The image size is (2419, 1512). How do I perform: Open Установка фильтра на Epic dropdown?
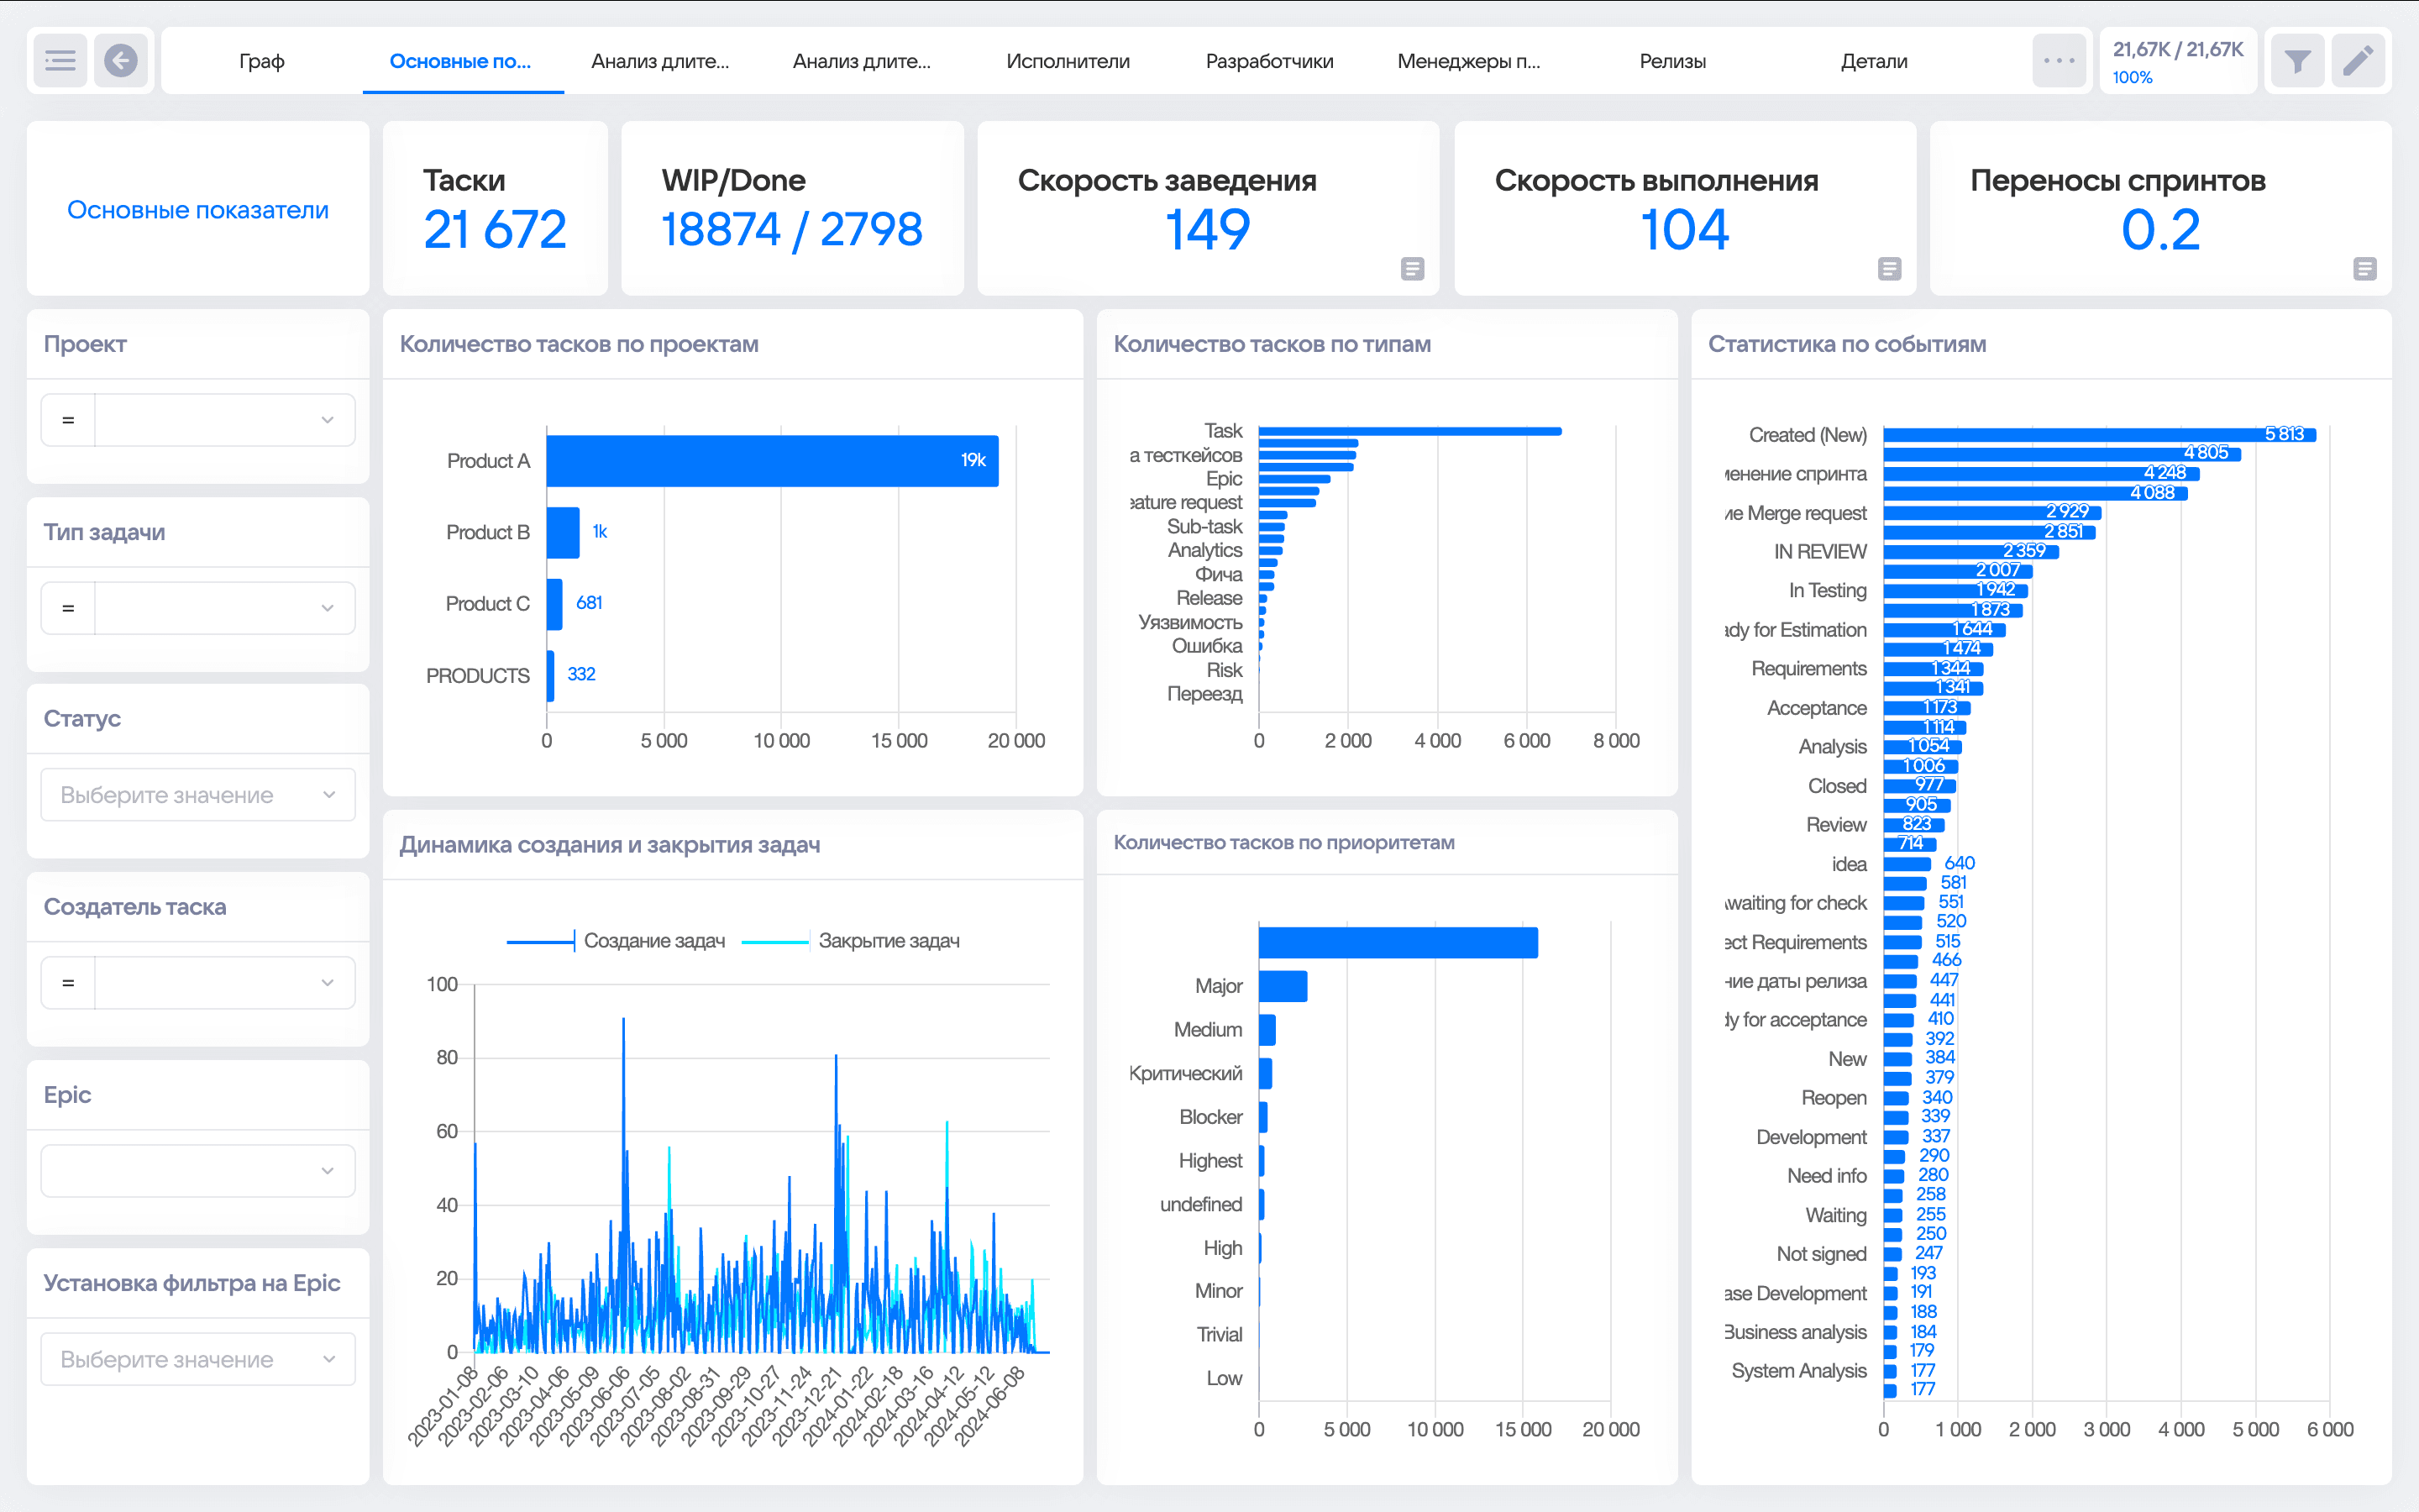click(198, 1359)
